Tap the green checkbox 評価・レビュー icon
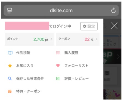 coord(58,79)
